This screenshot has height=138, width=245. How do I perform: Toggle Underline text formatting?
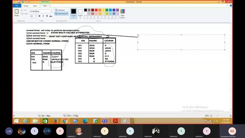point(47,16)
